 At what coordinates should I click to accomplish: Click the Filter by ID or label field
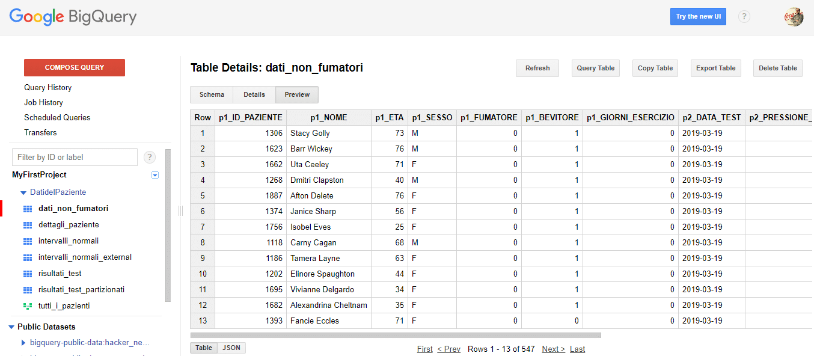75,157
